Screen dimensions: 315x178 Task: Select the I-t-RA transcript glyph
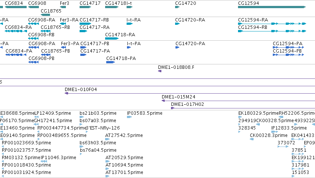[x=130, y=24]
